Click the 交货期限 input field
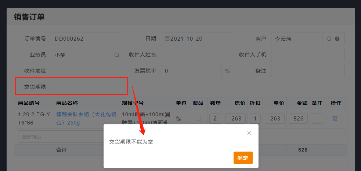 87,87
